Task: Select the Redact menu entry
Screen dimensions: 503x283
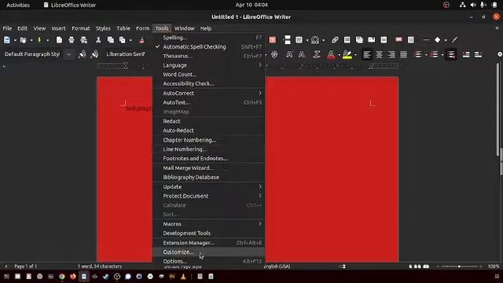Action: (208, 121)
